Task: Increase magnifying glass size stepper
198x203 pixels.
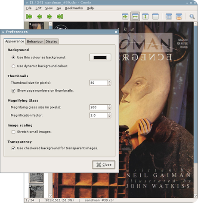Action: (109, 106)
